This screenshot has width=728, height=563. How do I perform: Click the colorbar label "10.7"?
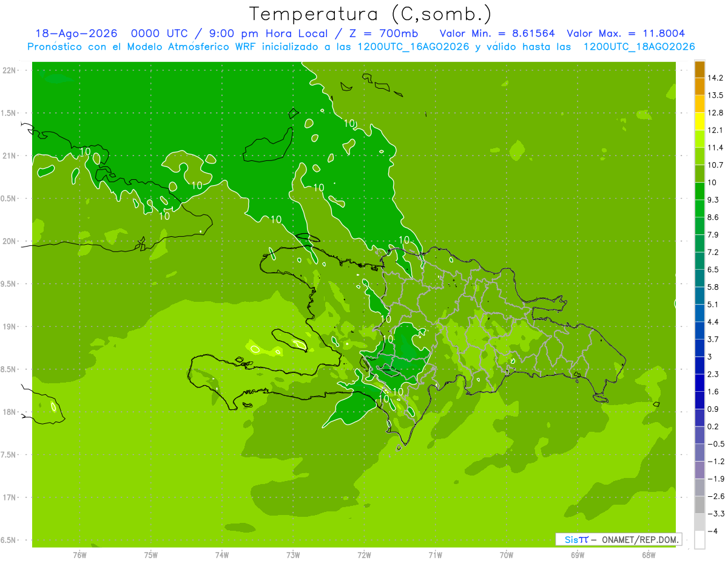(x=715, y=165)
